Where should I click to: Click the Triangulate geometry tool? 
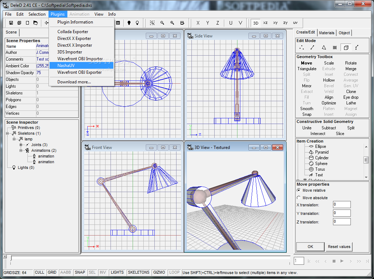click(307, 69)
